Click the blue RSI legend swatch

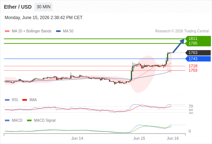pyautogui.click(x=7, y=100)
